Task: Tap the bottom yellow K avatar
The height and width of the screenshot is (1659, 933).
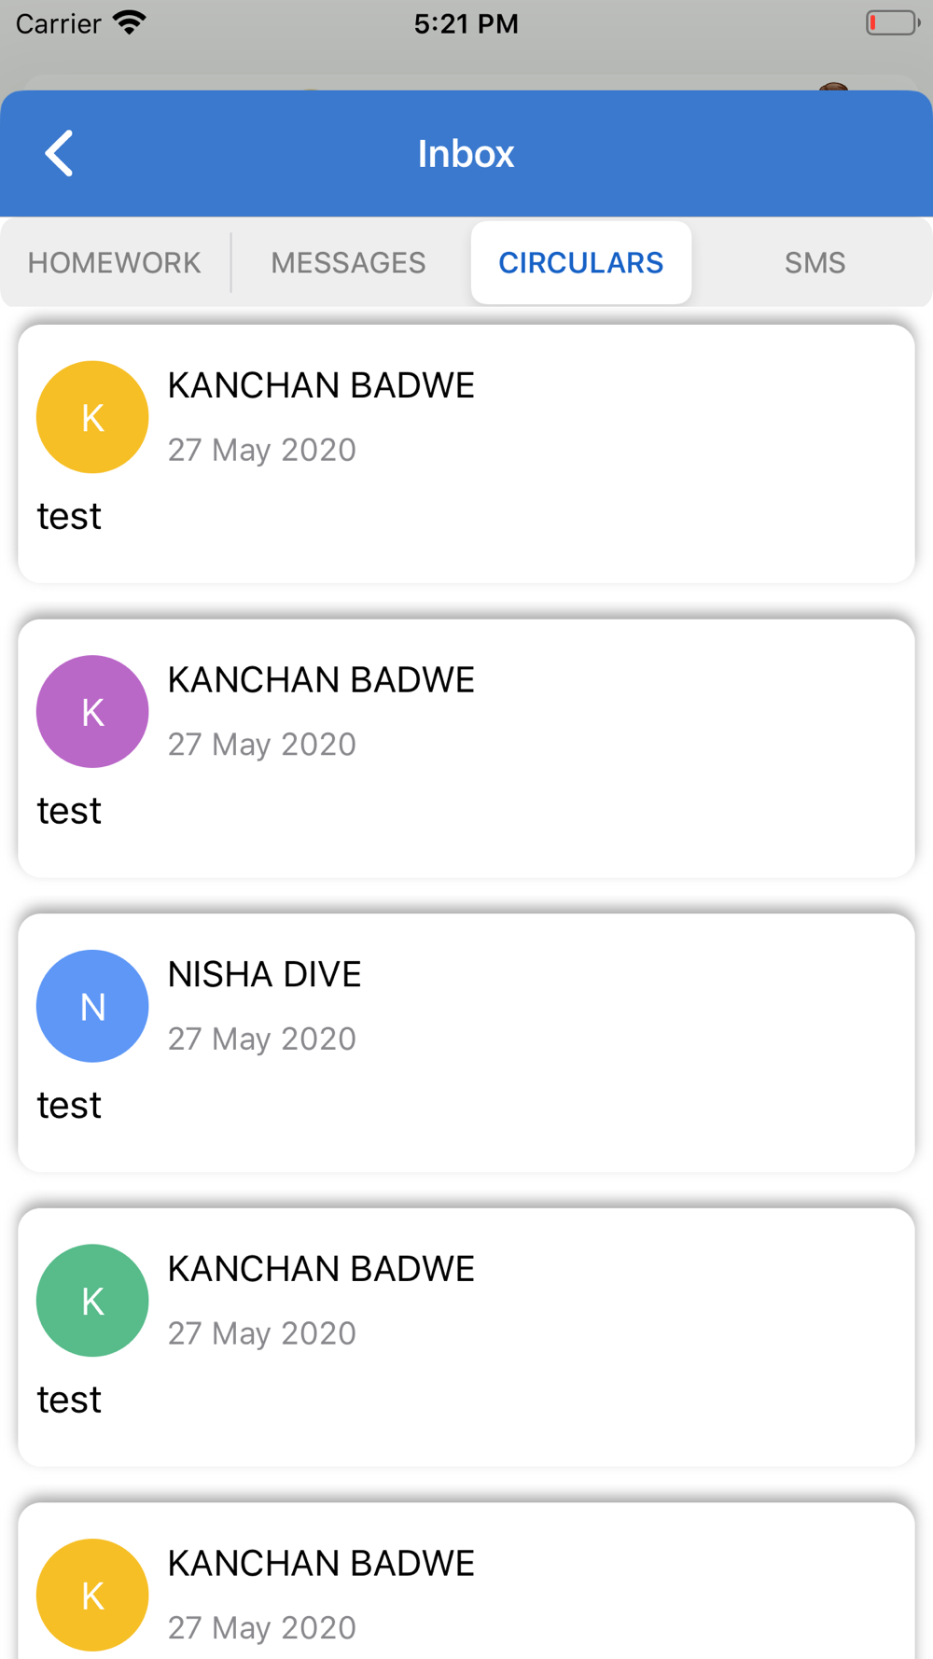Action: pos(92,1595)
